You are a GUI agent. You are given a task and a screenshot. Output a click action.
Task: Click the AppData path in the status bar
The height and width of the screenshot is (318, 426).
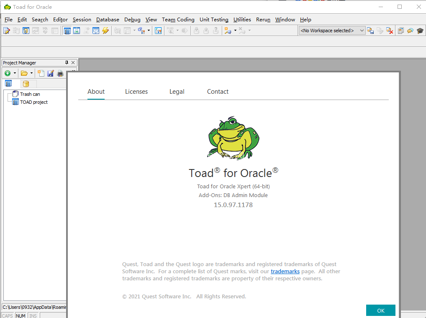click(x=34, y=307)
